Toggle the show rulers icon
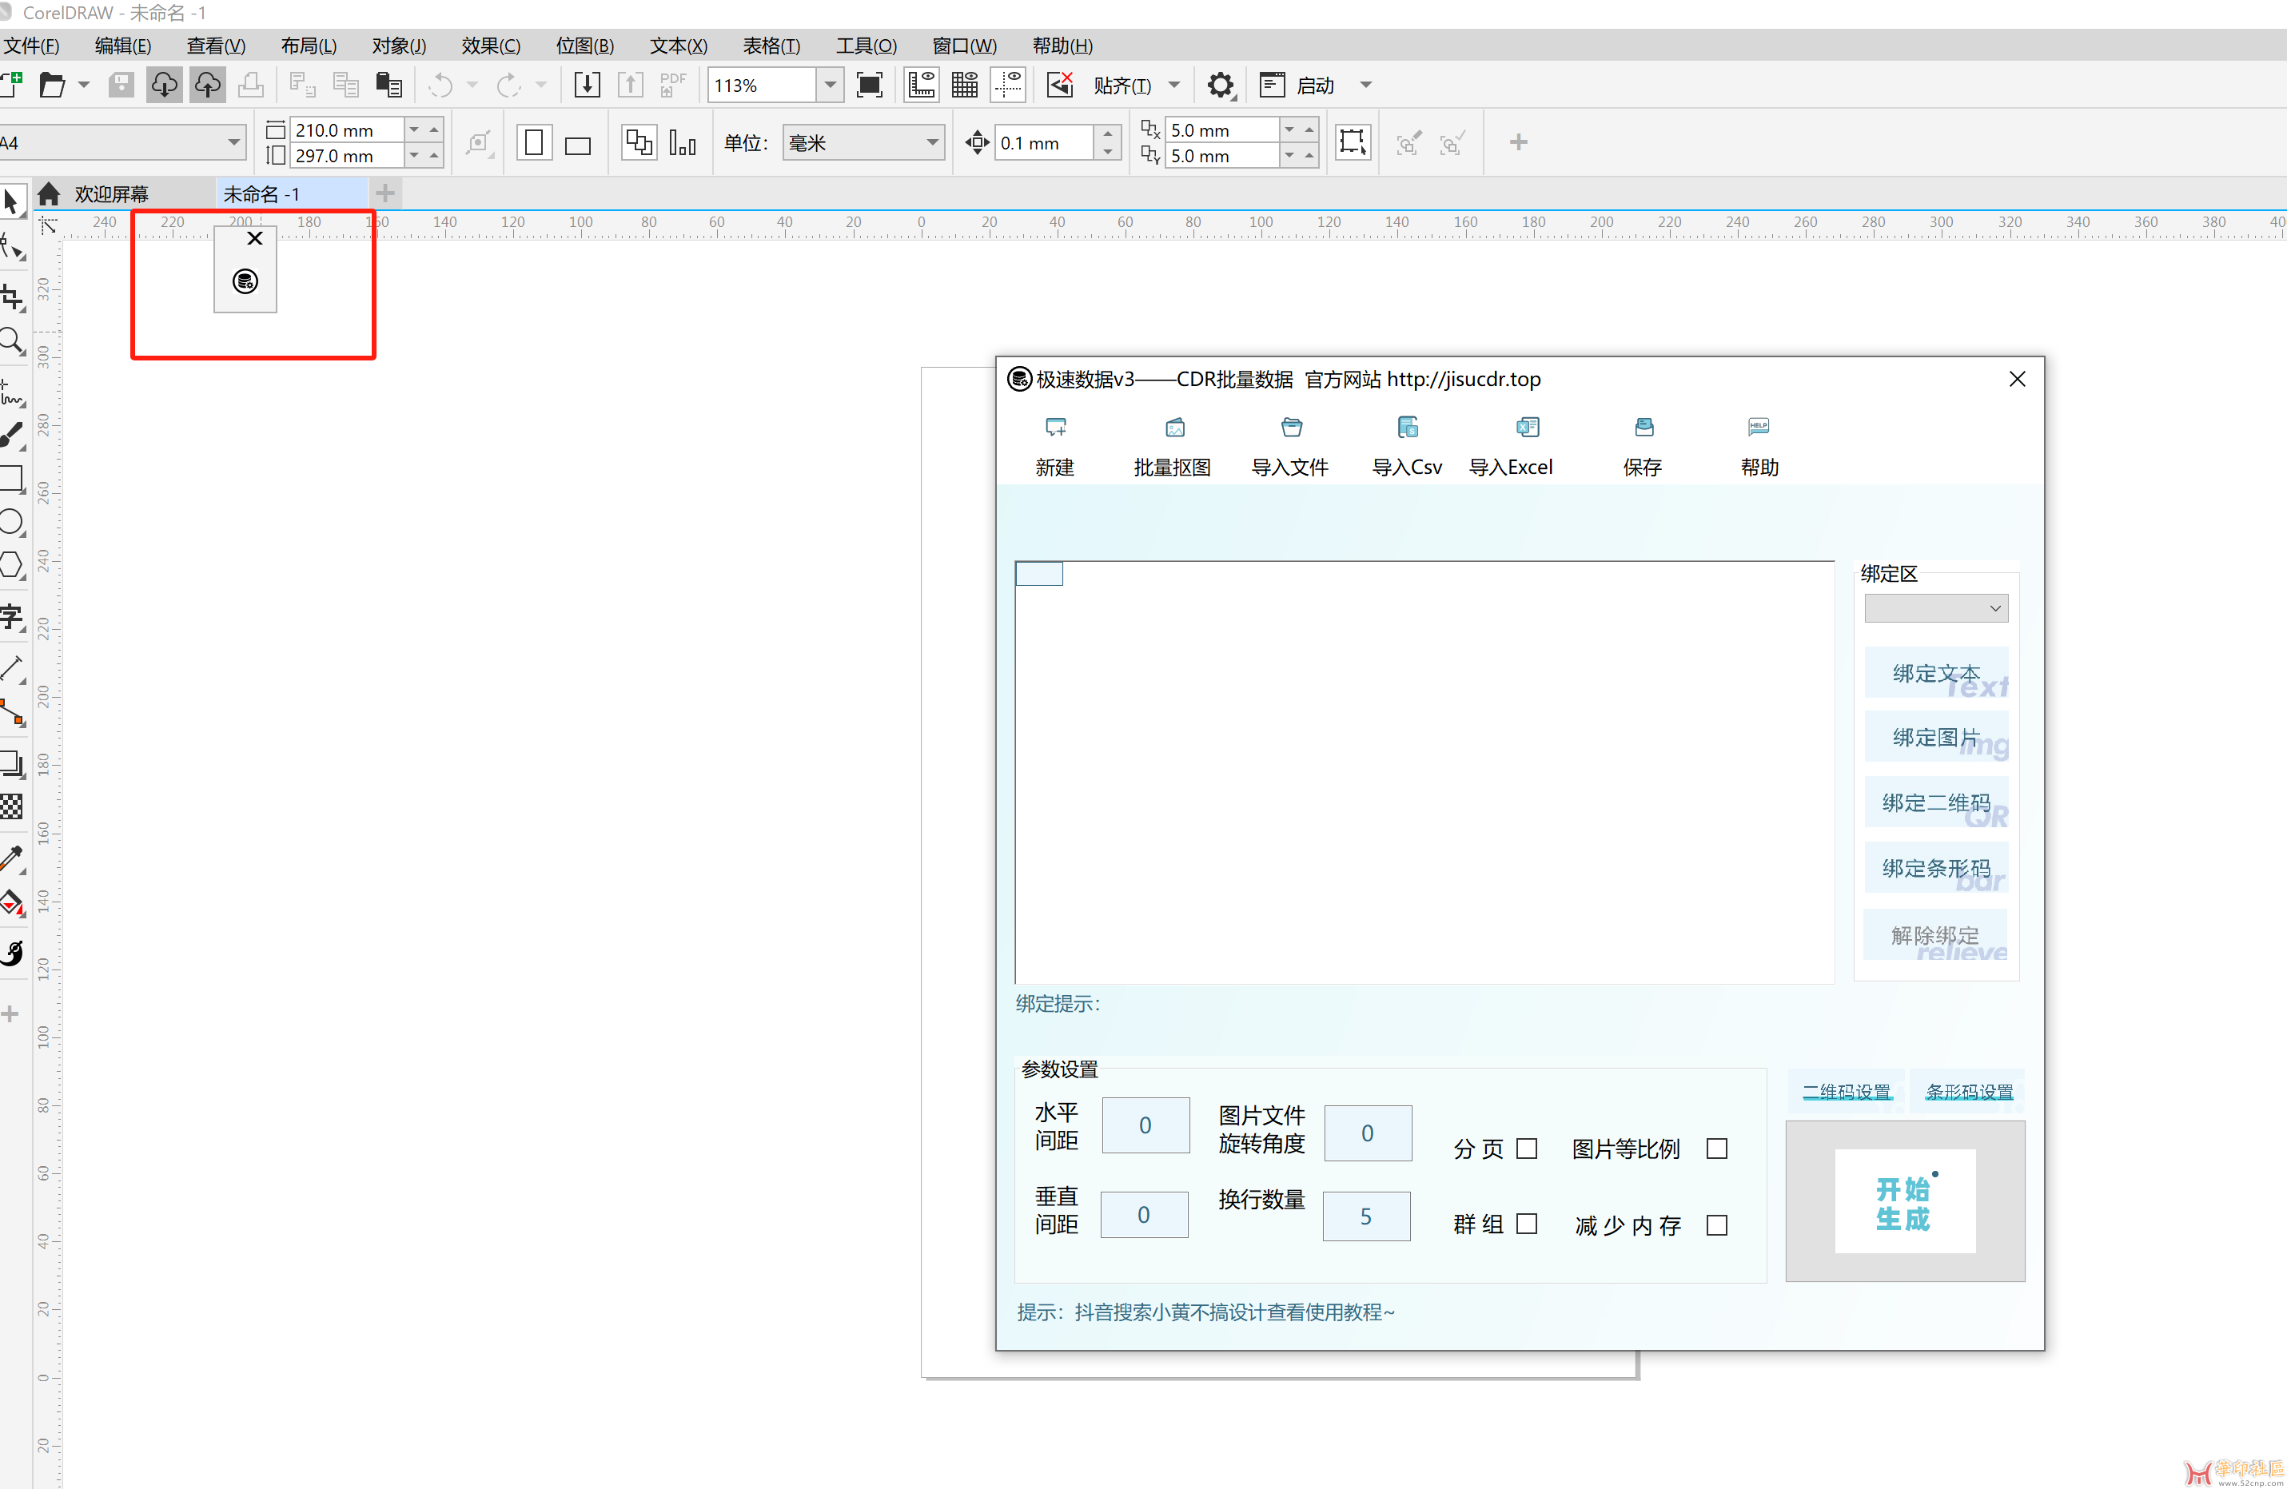Viewport: 2287px width, 1489px height. [x=921, y=86]
